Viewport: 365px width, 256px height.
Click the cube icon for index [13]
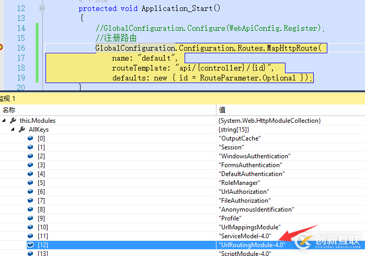coord(30,253)
